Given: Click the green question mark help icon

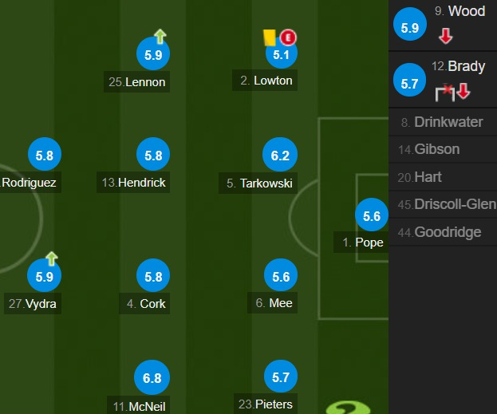Looking at the screenshot, I should pos(343,407).
